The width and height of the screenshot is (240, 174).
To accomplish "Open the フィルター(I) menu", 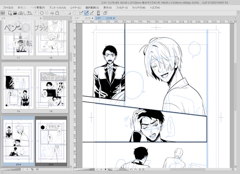I will 122,7.
